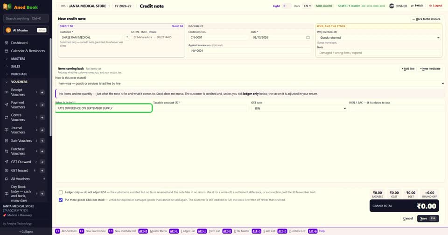Add new Purchase Voucher with plus
The width and height of the screenshot is (448, 235).
pos(42,152)
